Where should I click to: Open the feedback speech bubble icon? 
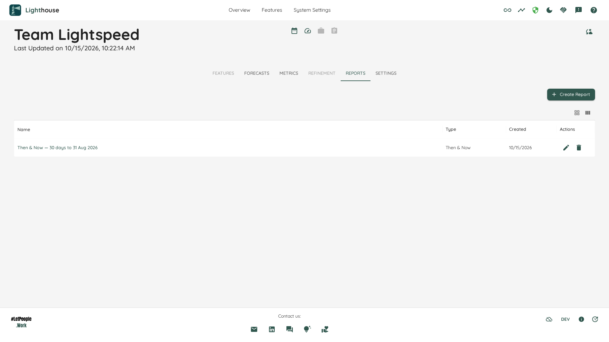pyautogui.click(x=579, y=10)
